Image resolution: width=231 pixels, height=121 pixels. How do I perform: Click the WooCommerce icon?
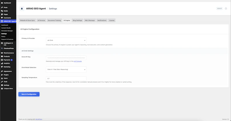[x=2, y=53]
